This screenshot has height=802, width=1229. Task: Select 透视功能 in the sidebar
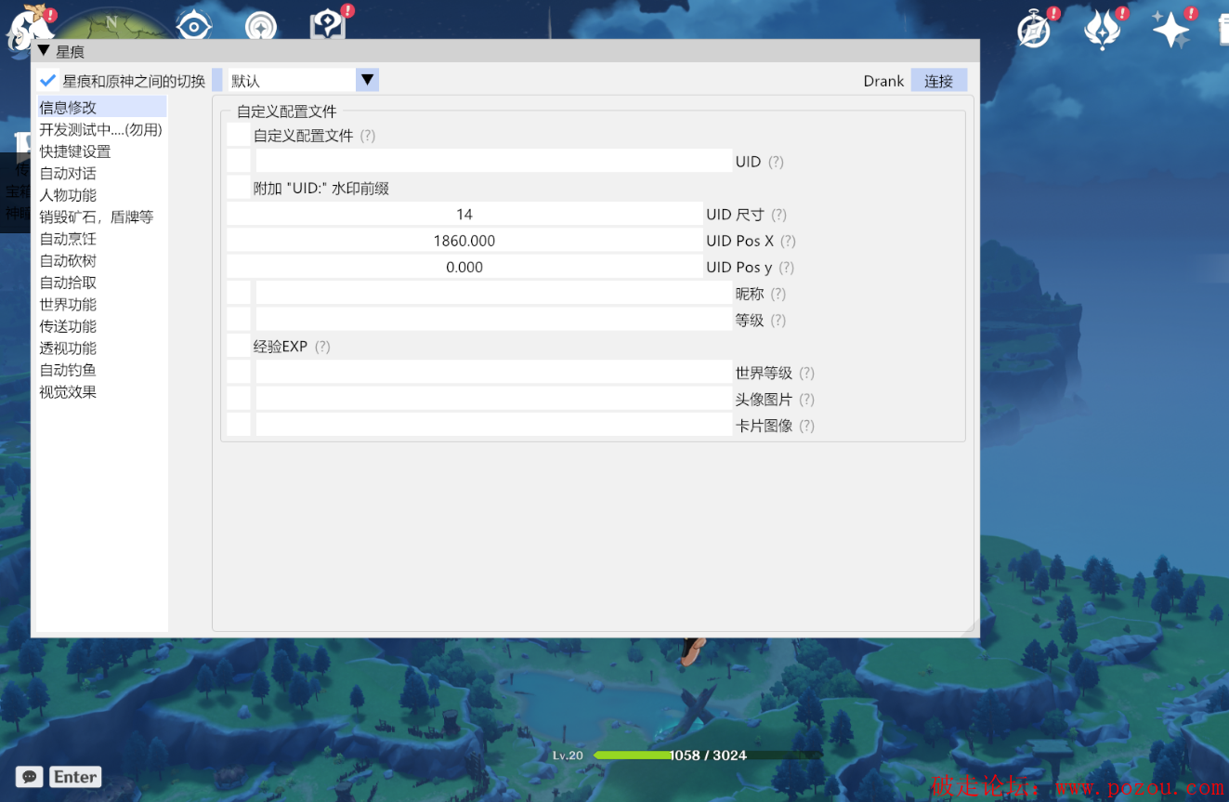pos(102,348)
